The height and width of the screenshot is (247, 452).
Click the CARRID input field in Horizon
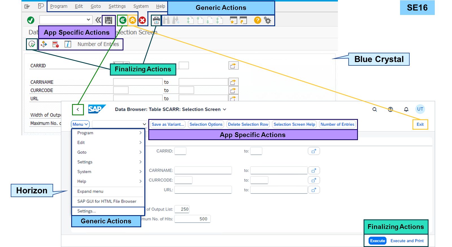[x=180, y=151]
